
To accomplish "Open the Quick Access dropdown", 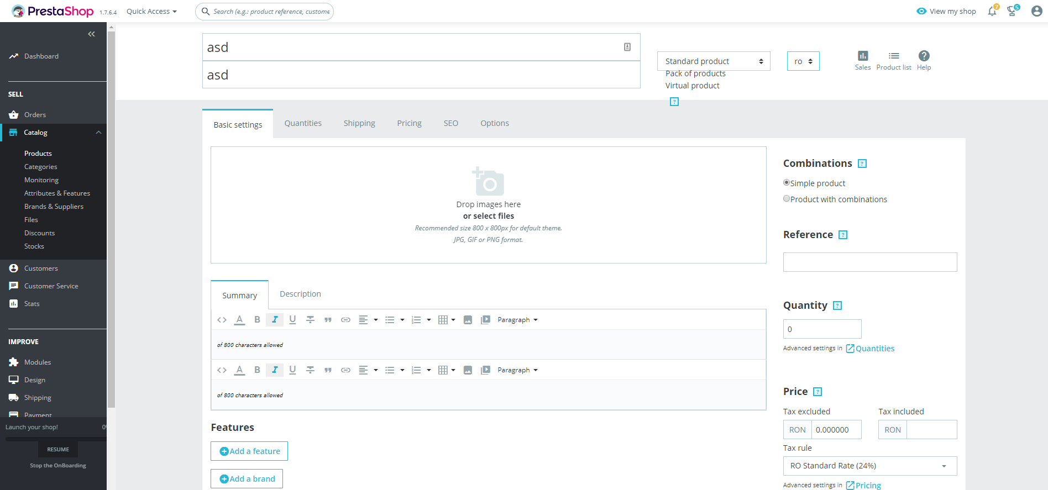I will [151, 11].
